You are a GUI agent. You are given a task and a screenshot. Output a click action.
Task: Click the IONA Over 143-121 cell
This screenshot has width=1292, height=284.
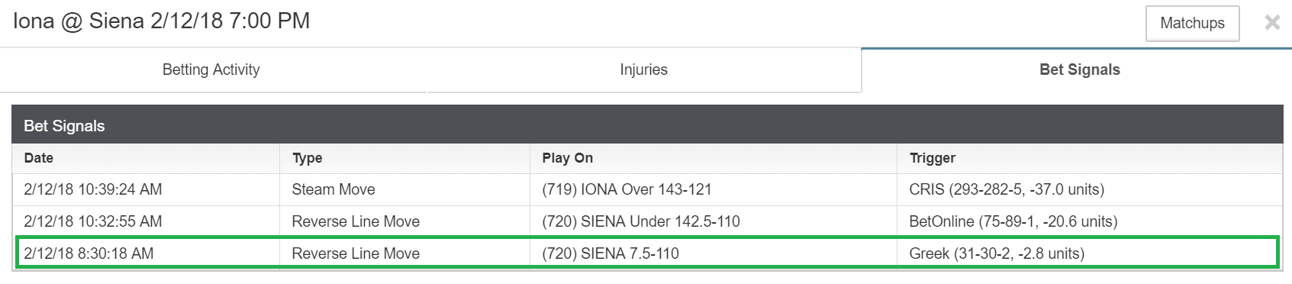[714, 189]
